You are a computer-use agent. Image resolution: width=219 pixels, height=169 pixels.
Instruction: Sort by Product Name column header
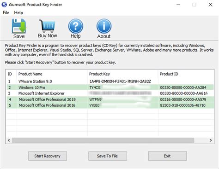coord(30,74)
